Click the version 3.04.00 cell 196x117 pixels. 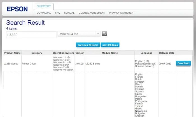click(79, 64)
